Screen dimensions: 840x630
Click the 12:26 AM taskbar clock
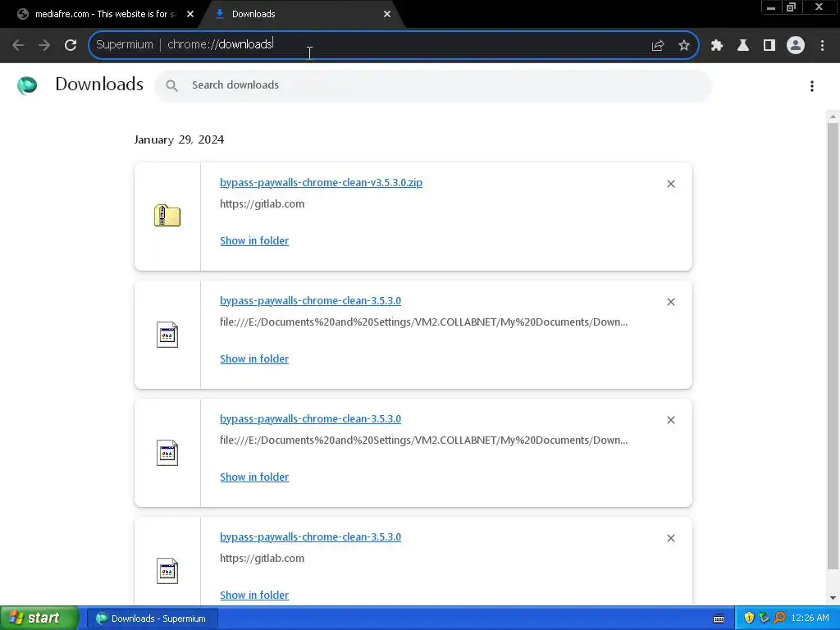810,619
